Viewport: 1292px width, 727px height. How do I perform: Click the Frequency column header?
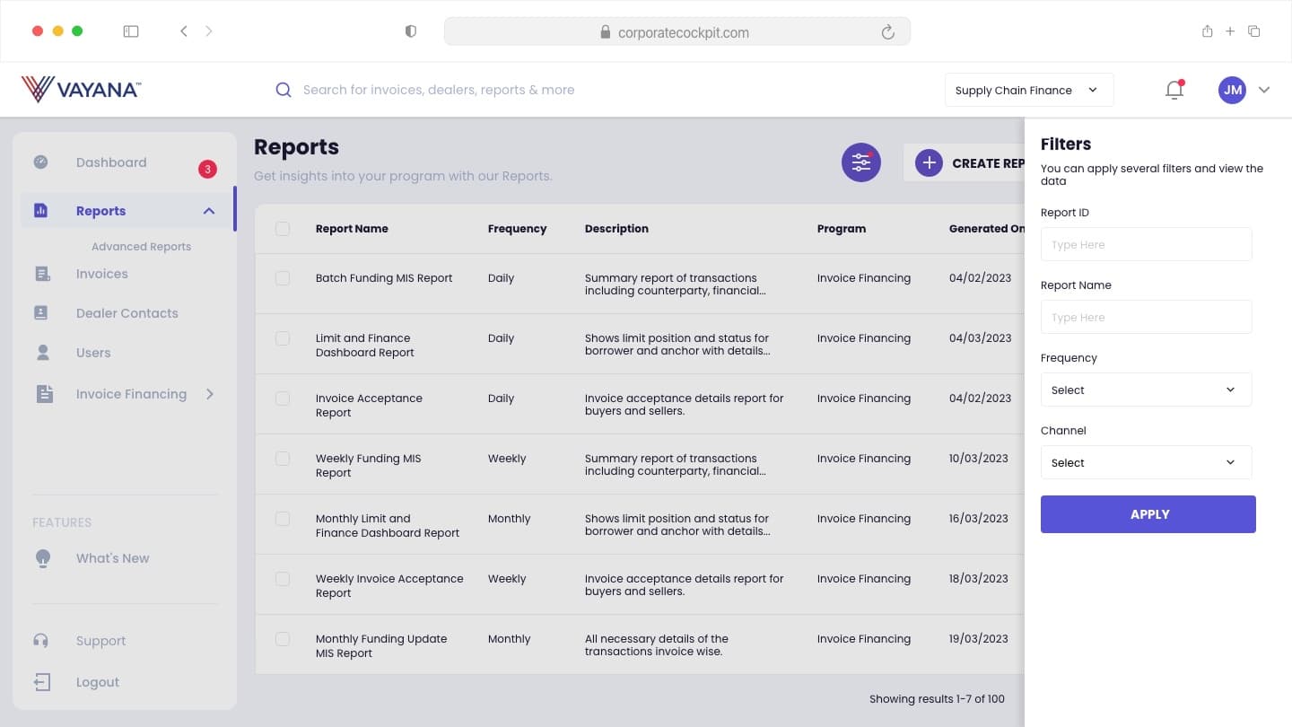coord(517,229)
